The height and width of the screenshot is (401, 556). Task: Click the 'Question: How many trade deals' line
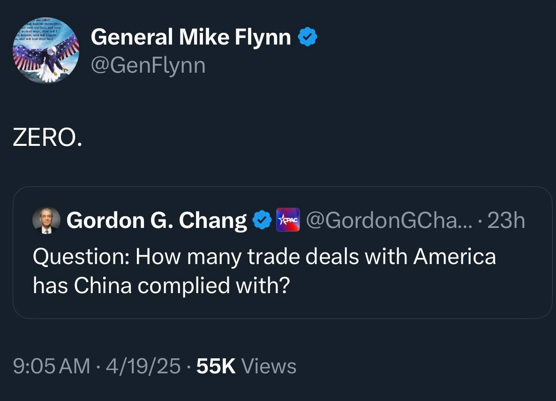pos(264,257)
